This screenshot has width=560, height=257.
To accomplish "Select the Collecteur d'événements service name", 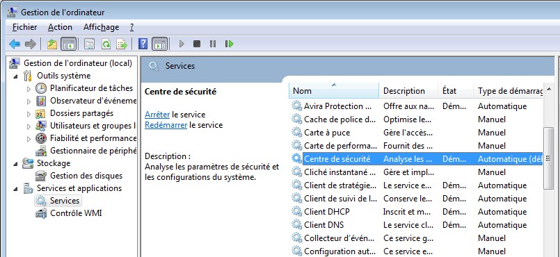I will click(x=339, y=238).
